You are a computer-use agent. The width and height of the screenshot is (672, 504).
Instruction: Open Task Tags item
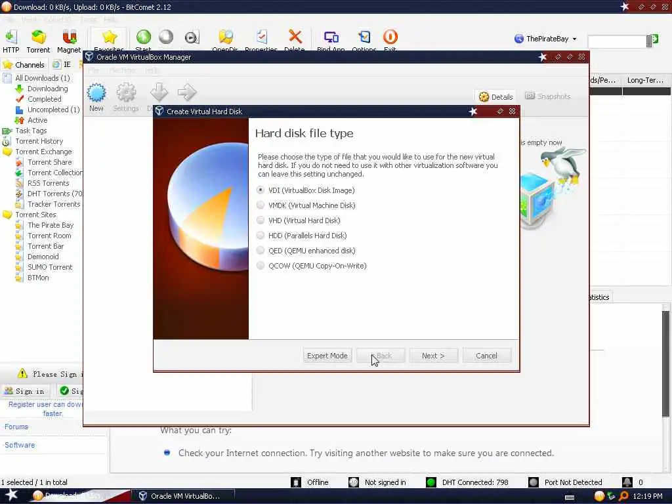[25, 131]
